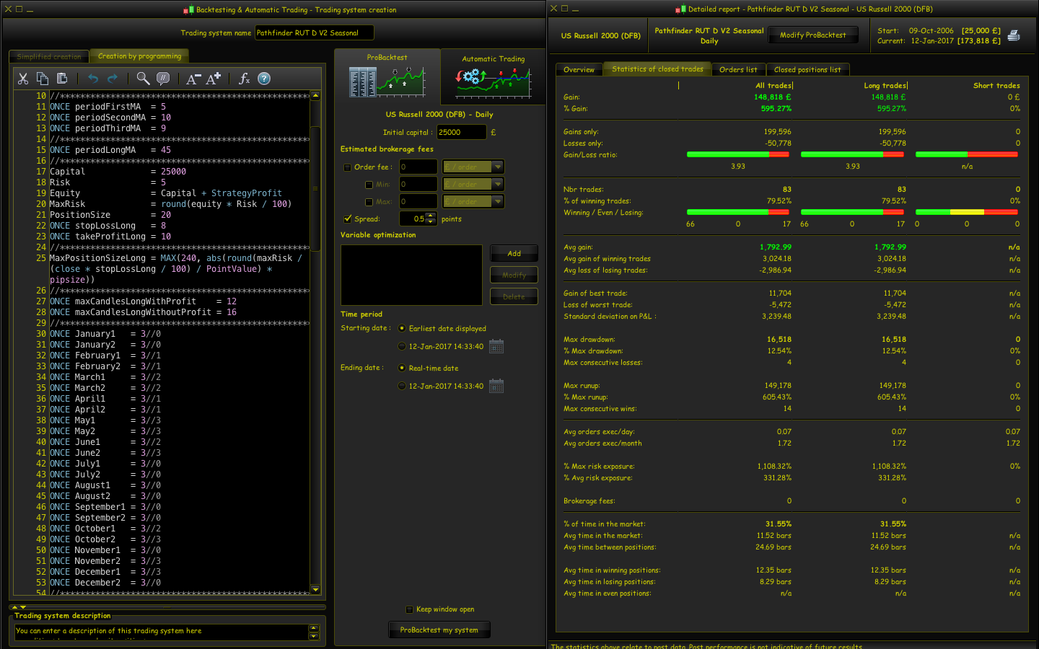Enable the Order fee checkbox
The image size is (1039, 649).
pyautogui.click(x=348, y=167)
